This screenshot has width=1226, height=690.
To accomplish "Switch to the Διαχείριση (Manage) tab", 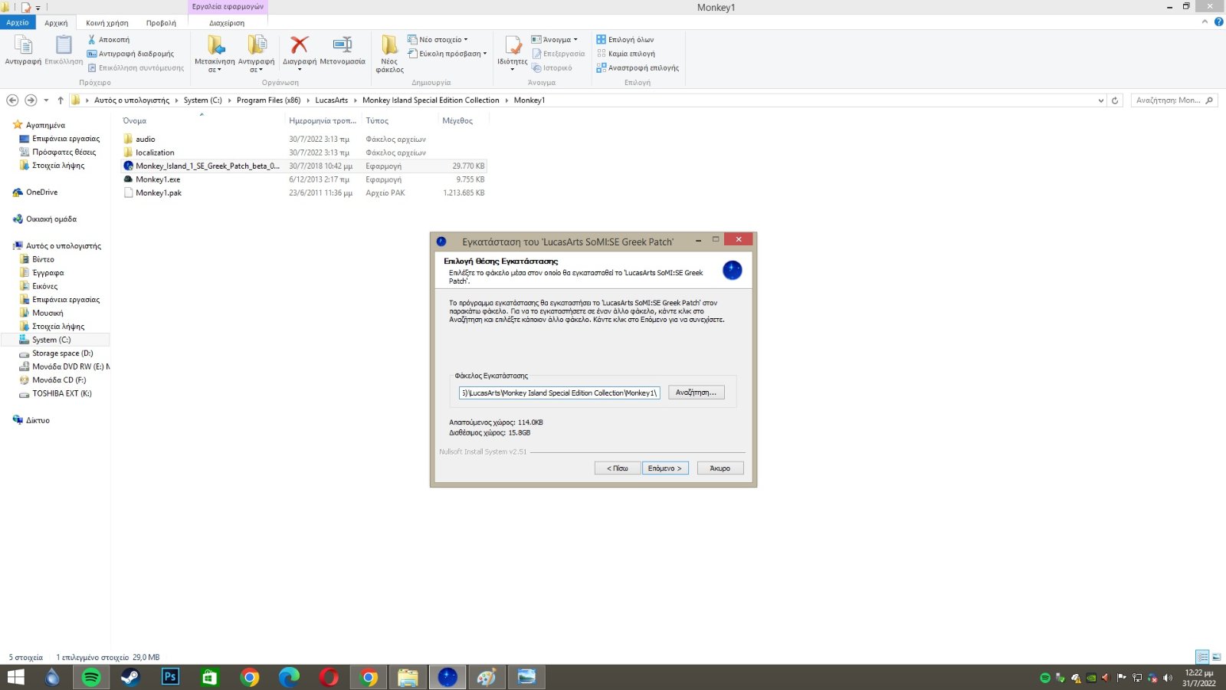I will pyautogui.click(x=227, y=23).
